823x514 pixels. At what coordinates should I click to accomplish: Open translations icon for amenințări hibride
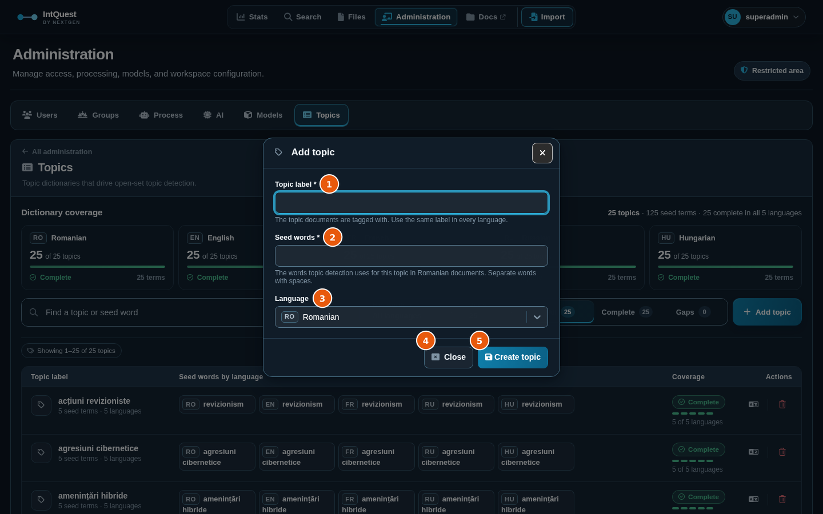pos(754,499)
